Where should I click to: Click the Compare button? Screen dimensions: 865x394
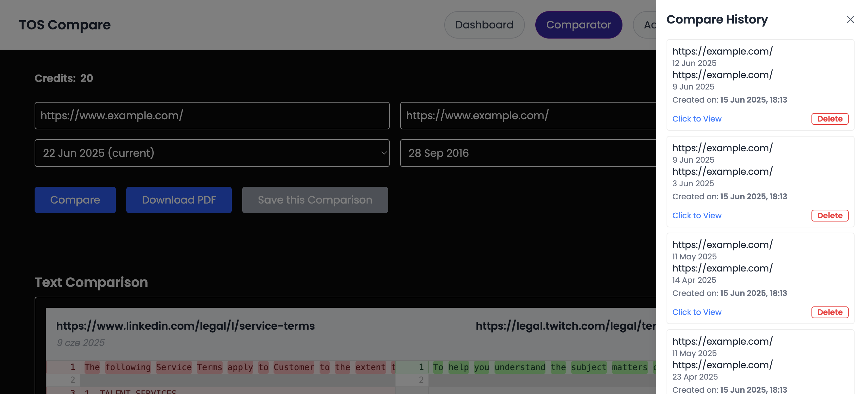click(75, 200)
